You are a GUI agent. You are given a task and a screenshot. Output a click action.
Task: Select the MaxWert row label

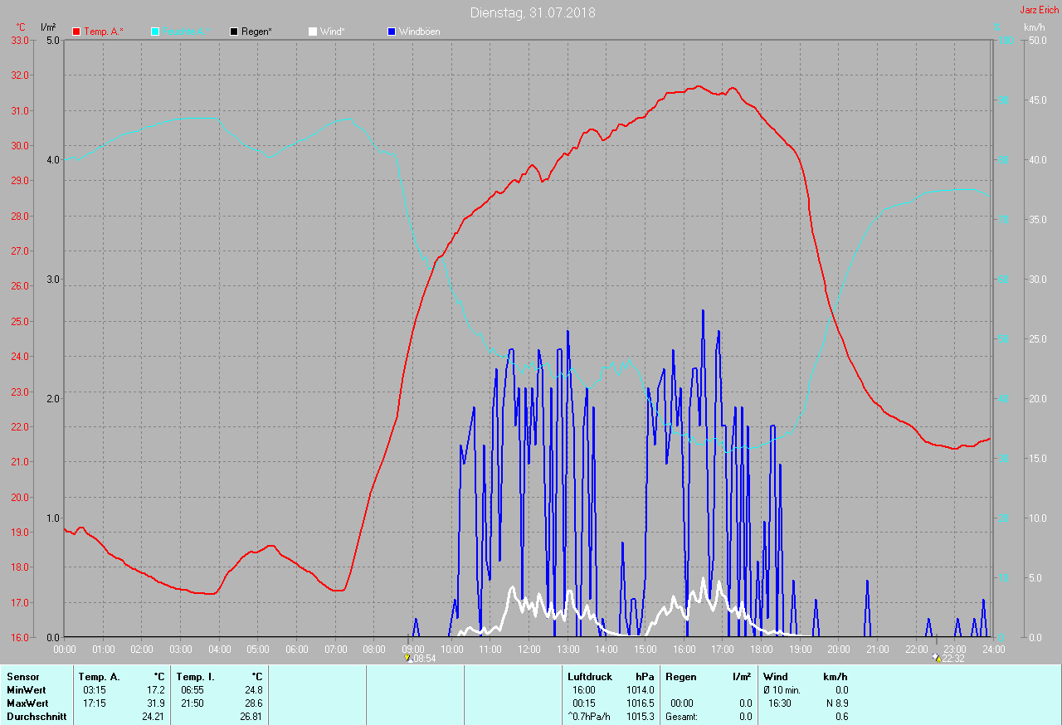tap(27, 703)
